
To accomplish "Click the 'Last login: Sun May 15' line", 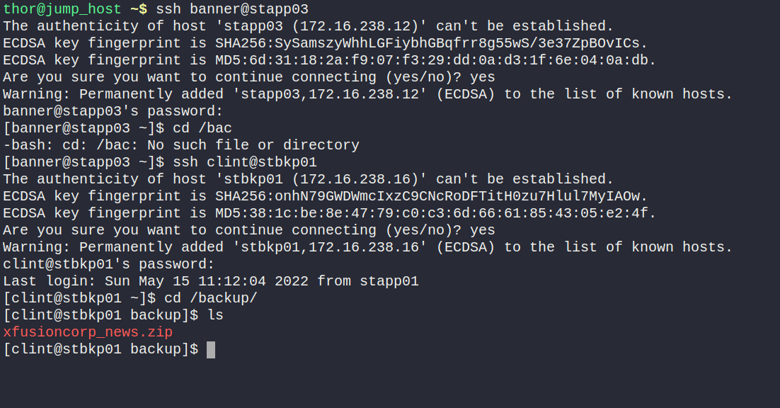I will (x=211, y=281).
